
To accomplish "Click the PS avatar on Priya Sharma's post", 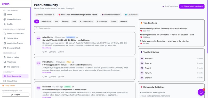I will tap(38, 63).
